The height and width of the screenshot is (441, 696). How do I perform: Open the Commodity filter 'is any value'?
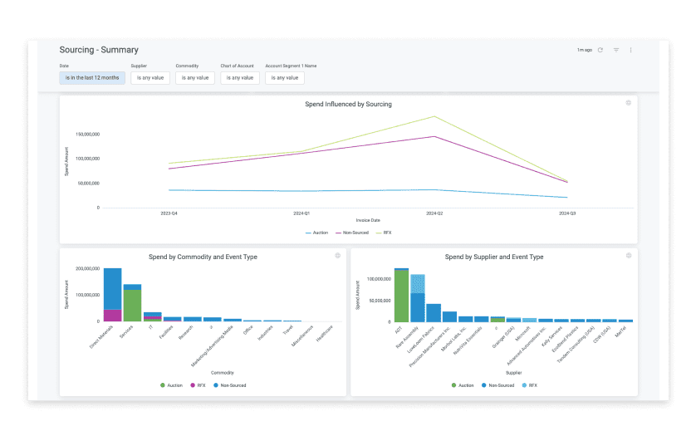(195, 77)
